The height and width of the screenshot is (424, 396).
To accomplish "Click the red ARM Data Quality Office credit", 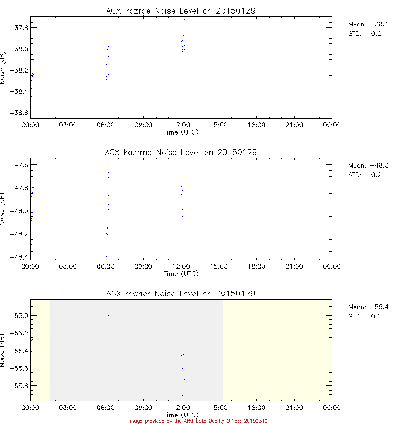I will 198,421.
